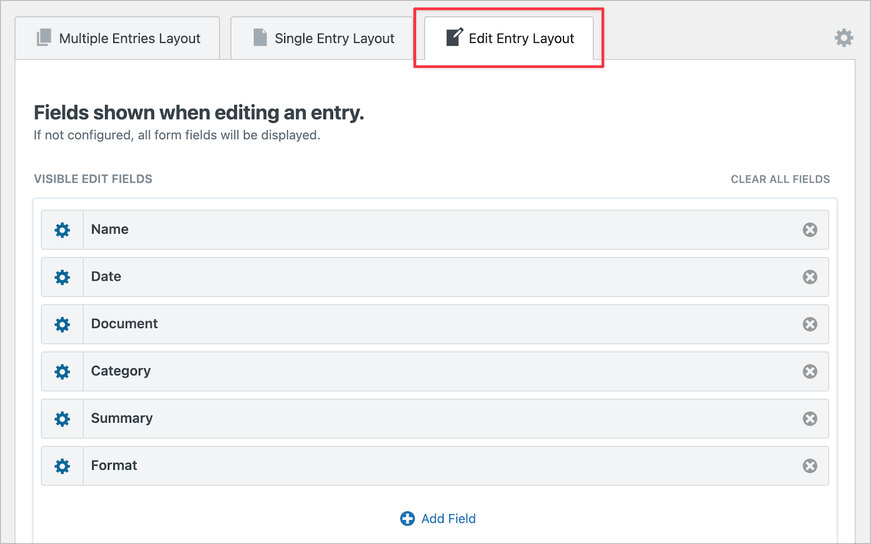
Task: Remove the Document field
Action: (x=810, y=324)
